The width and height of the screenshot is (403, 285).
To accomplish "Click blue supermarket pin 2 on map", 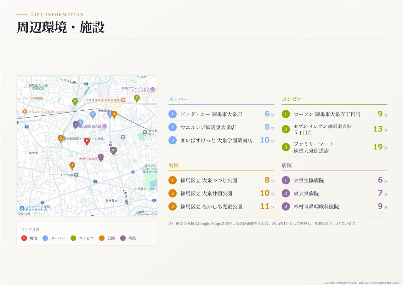I will (93, 115).
